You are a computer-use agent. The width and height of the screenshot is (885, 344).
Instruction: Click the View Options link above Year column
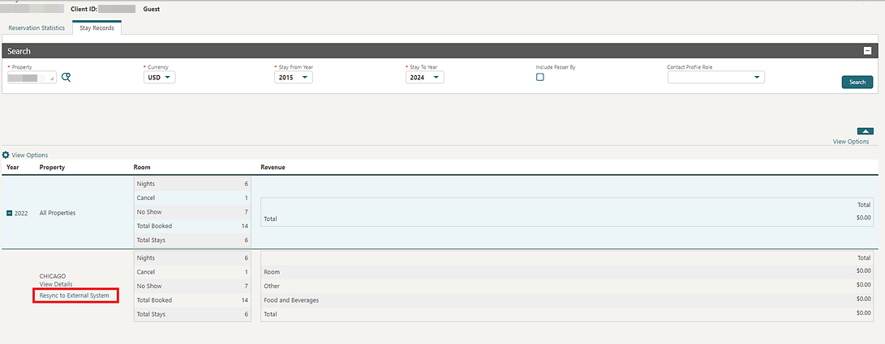tap(30, 155)
